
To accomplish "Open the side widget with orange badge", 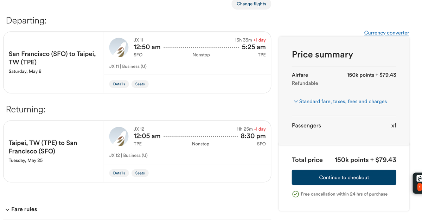I will (417, 183).
